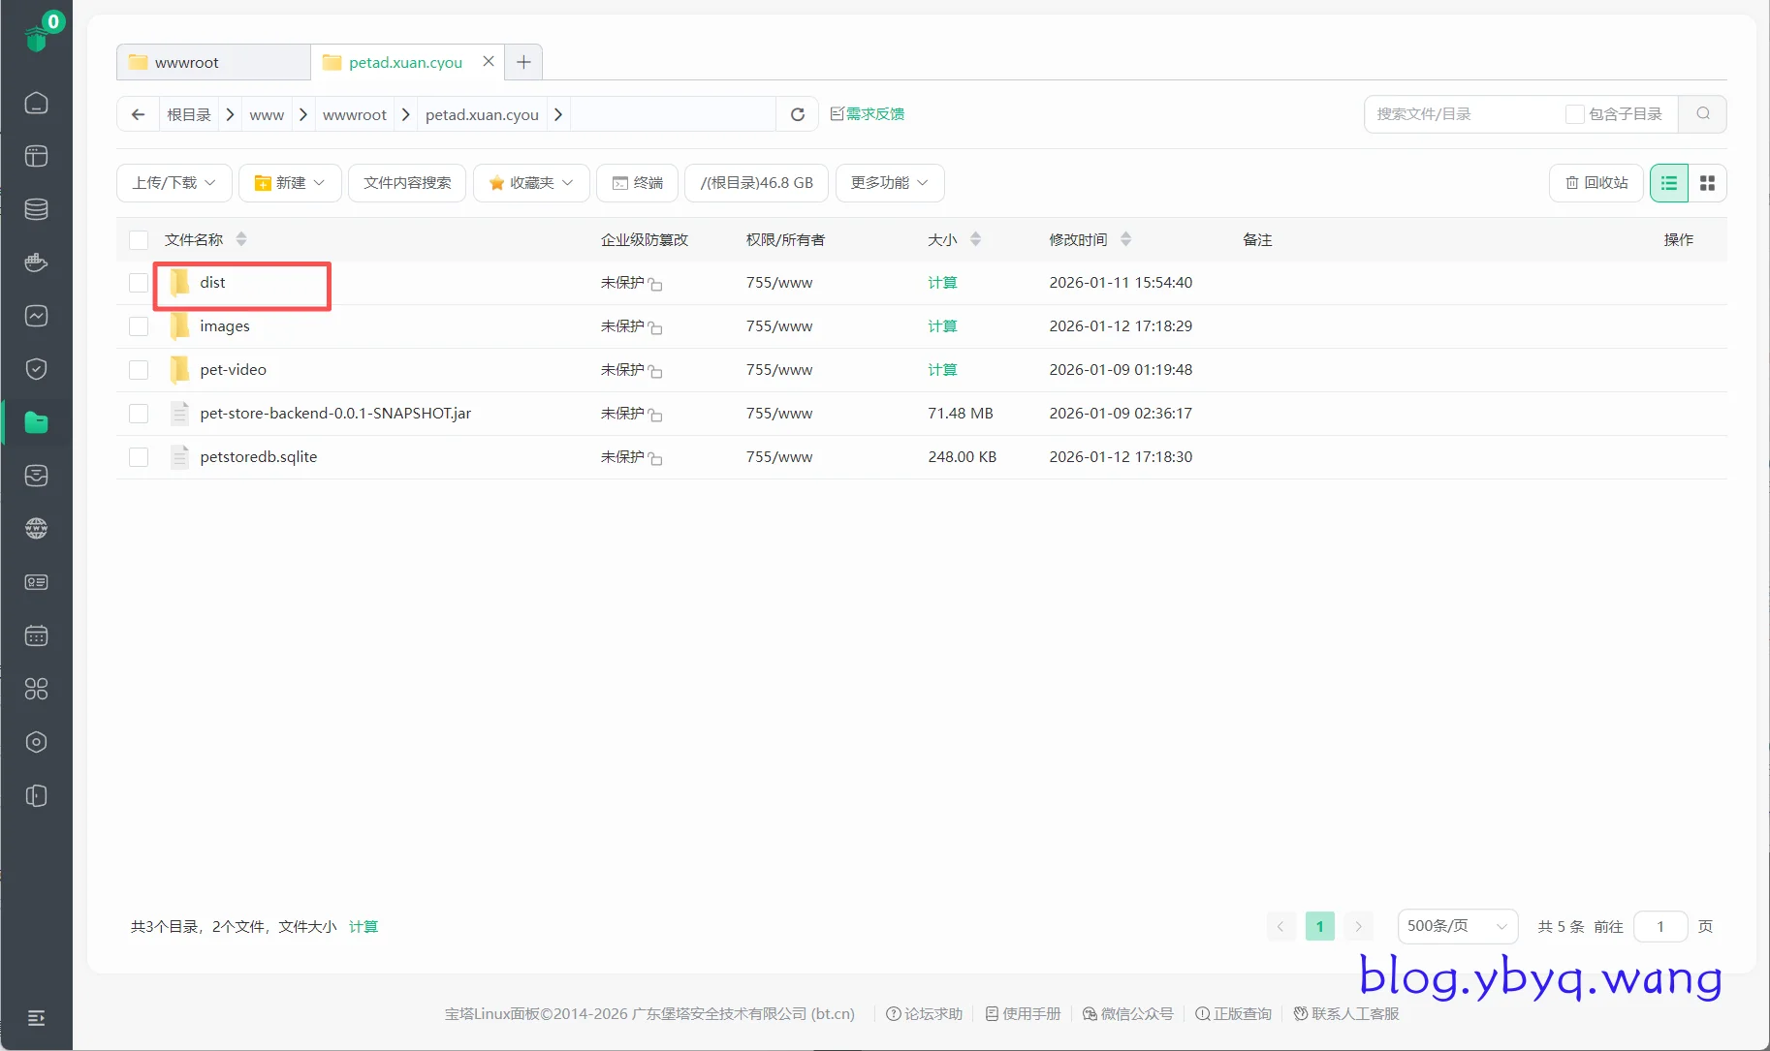The height and width of the screenshot is (1051, 1770).
Task: Switch to grid view icon
Action: click(1707, 183)
